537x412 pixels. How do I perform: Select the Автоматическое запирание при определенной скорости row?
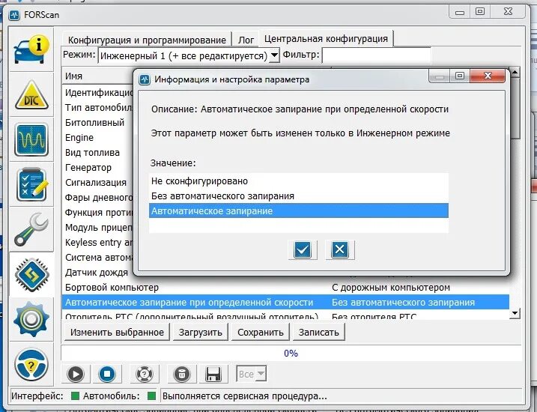point(285,303)
